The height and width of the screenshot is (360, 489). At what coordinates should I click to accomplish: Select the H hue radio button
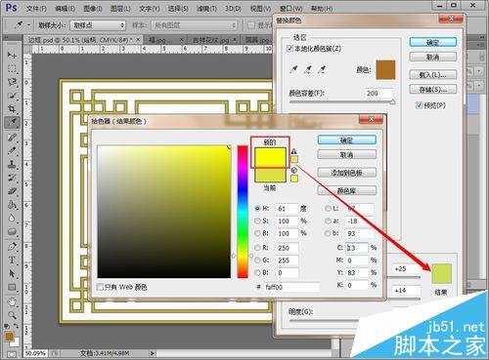257,208
